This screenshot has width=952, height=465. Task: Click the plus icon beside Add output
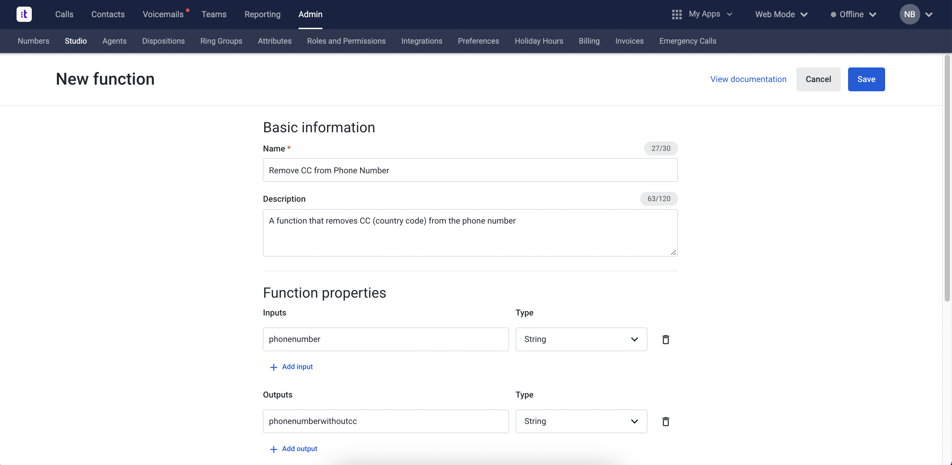[273, 449]
